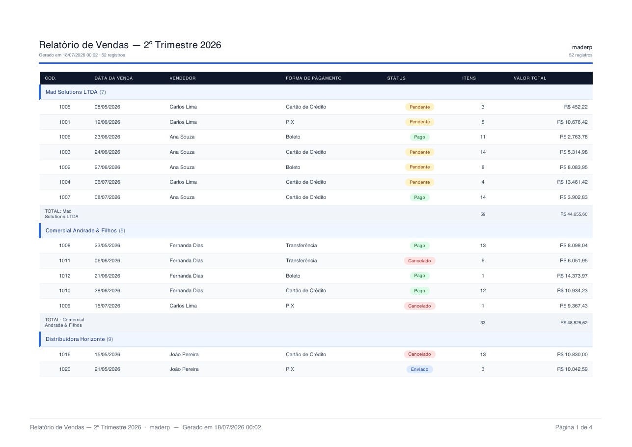Screen dimensions: 632x447
Task: Click PIX in row 1001
Action: [290, 122]
